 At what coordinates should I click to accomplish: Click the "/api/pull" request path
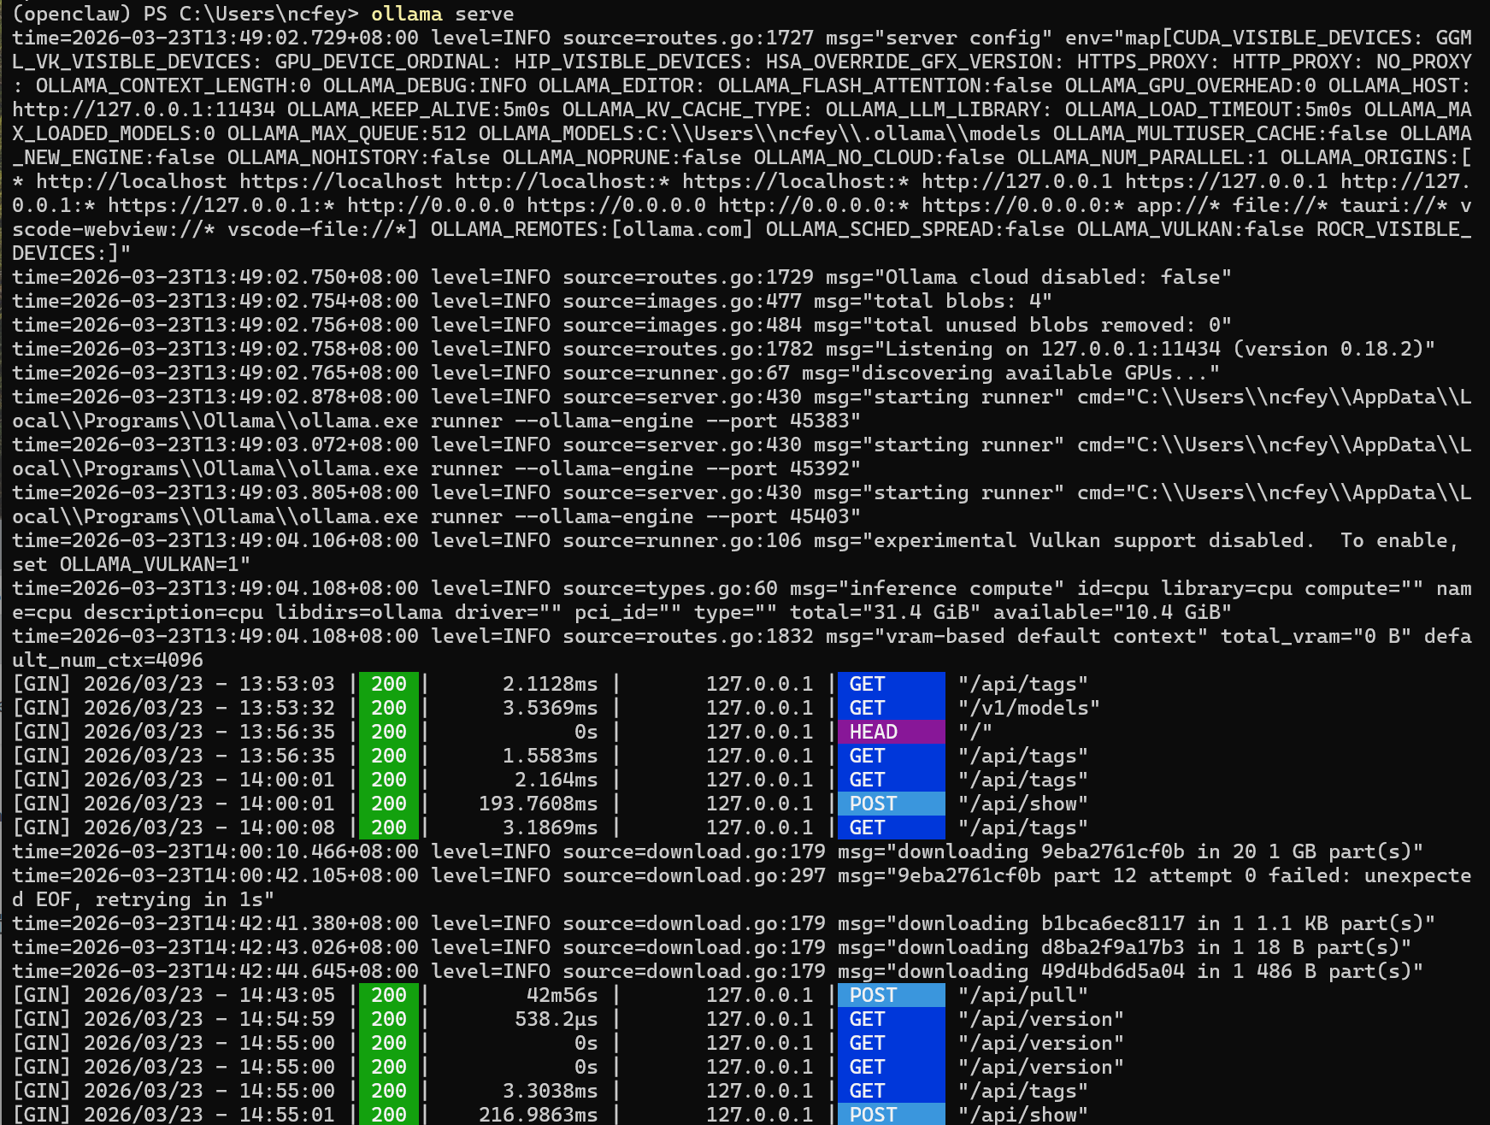click(x=1023, y=995)
